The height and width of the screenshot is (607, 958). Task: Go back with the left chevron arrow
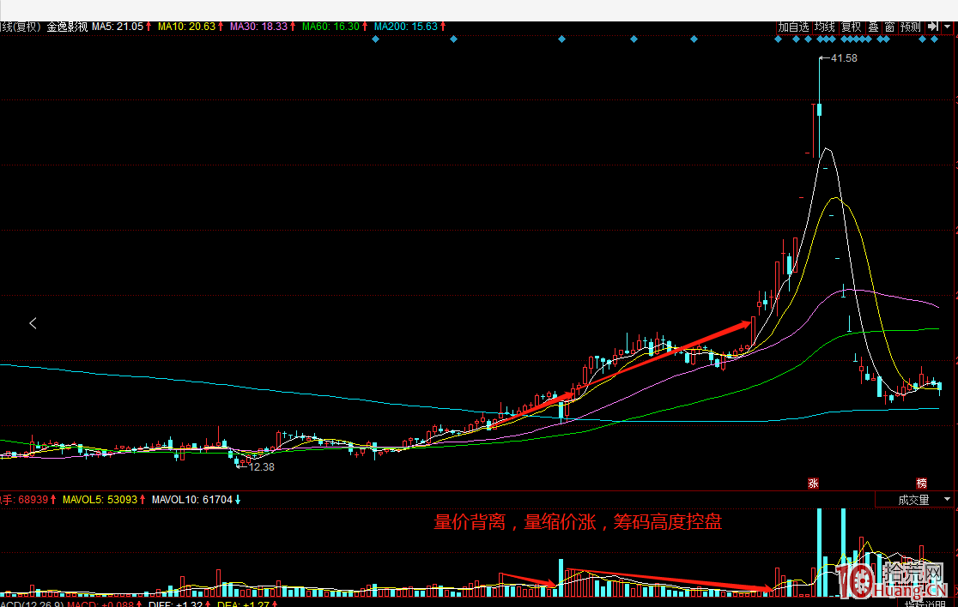[33, 323]
